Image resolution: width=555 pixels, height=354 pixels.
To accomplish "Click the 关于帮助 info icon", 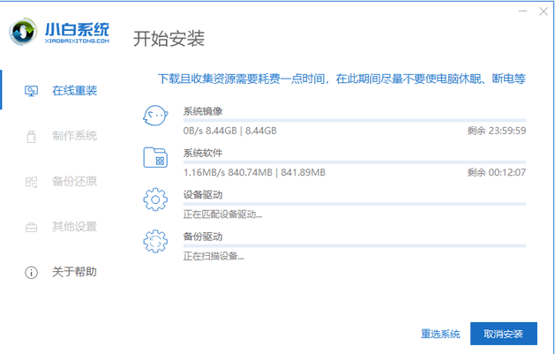I will point(31,273).
